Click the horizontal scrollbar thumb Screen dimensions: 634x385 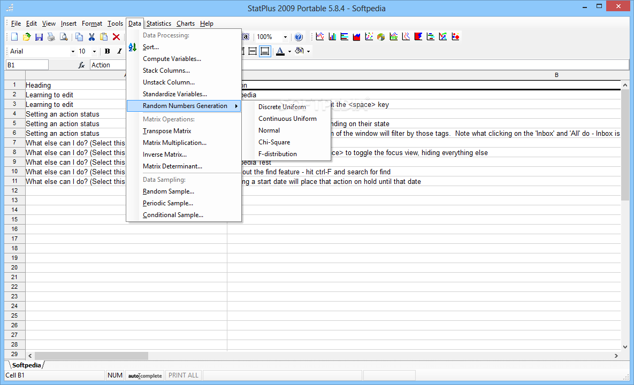91,356
